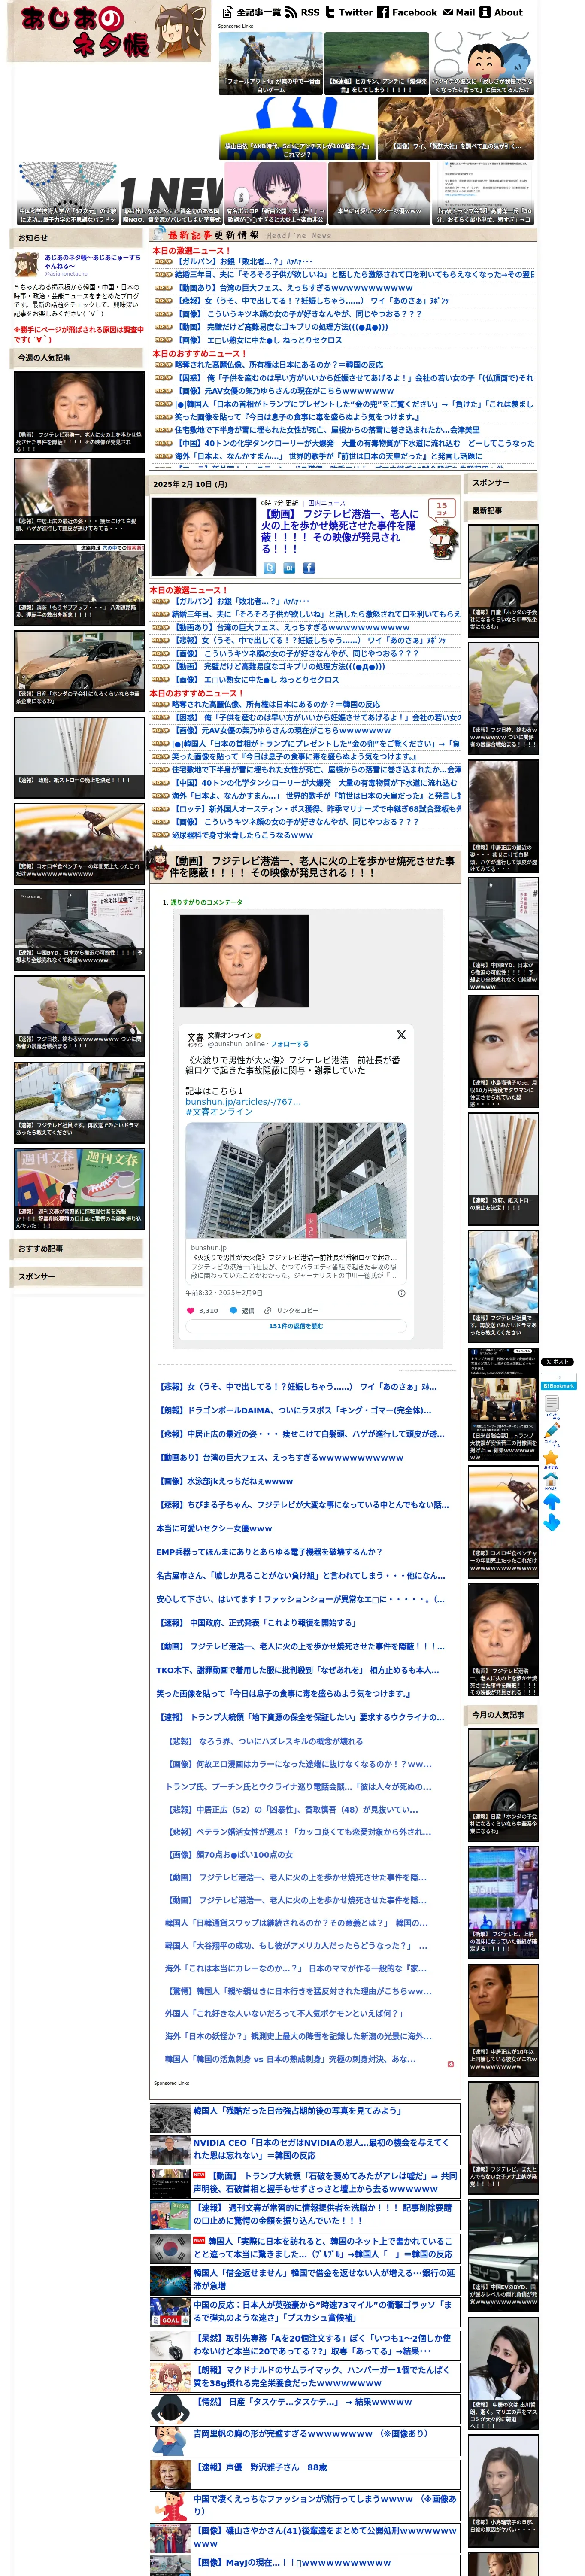Share headline article via Hatena B! icon

click(289, 568)
